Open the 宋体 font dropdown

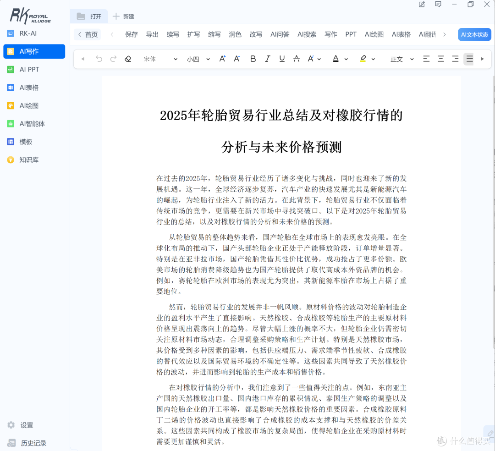160,59
